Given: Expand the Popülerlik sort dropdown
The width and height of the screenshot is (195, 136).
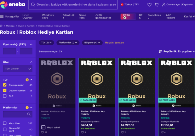Looking at the screenshot, I should [x=177, y=51].
